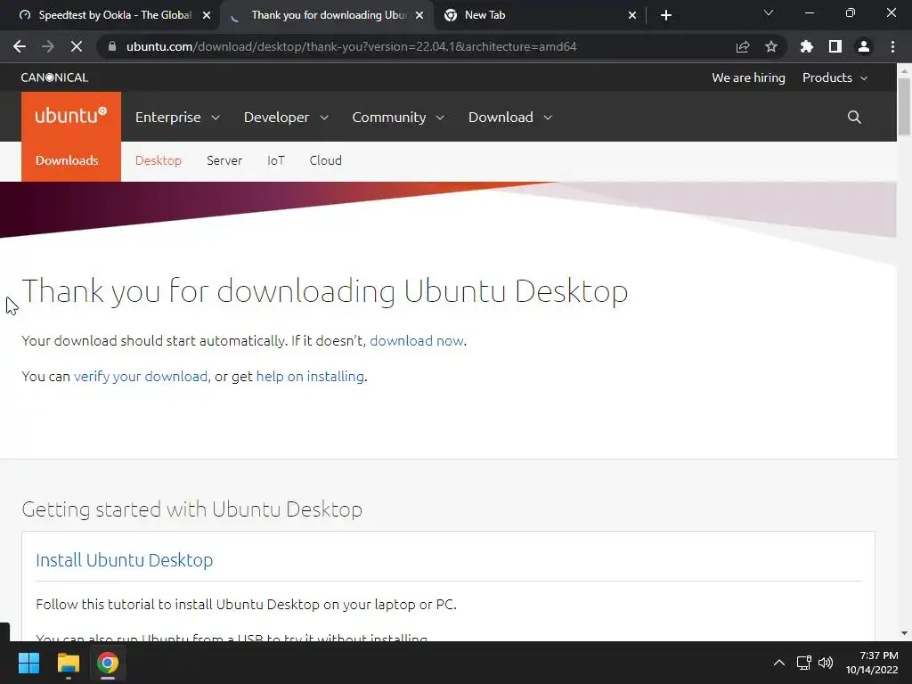Screen dimensions: 912x684
Task: Open the taskbar clock showing 7:37 PM
Action: [872, 663]
